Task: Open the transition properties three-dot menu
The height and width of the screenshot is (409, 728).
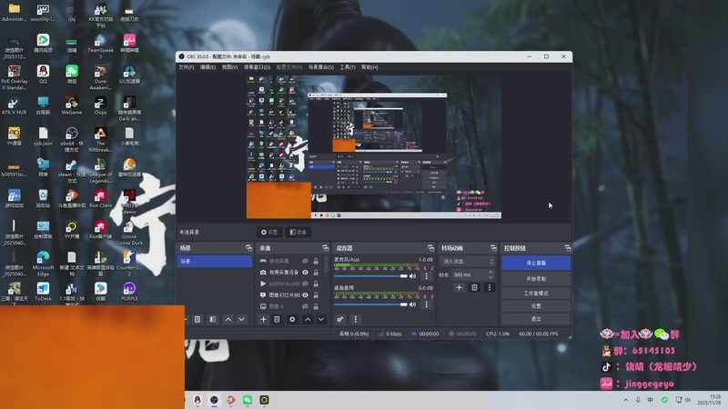Action: pyautogui.click(x=490, y=287)
